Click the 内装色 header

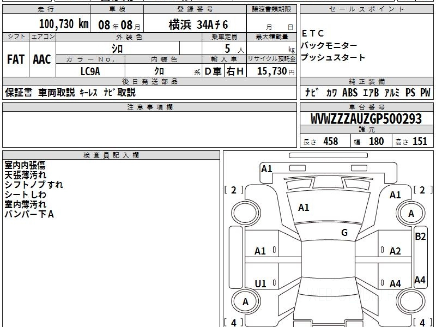pyautogui.click(x=163, y=59)
